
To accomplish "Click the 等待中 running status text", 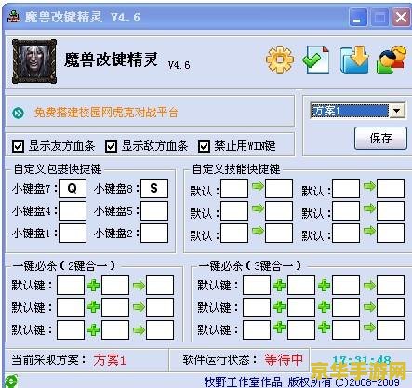I will tap(284, 360).
